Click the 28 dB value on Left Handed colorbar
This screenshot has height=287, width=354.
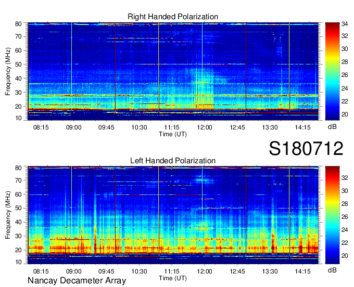tap(345, 204)
